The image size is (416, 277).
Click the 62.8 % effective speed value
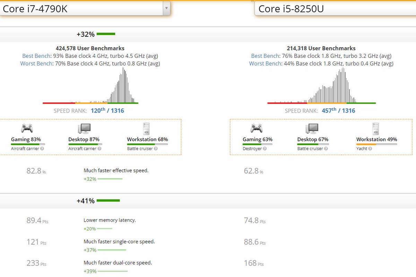tap(253, 171)
